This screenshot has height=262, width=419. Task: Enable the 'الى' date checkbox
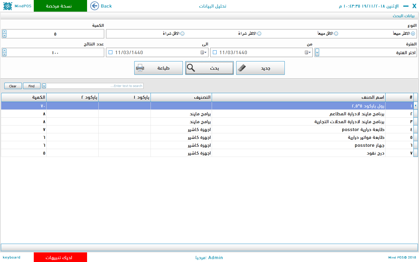tap(111, 52)
